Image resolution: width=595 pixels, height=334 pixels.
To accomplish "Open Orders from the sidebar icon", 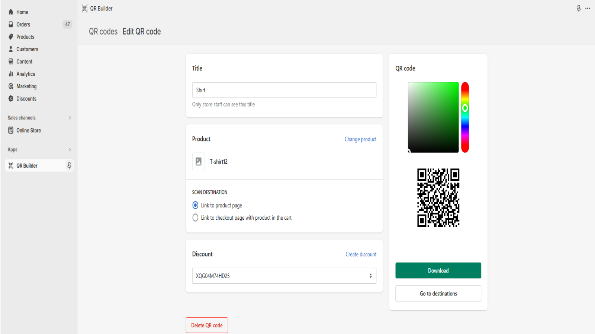I will 10,24.
